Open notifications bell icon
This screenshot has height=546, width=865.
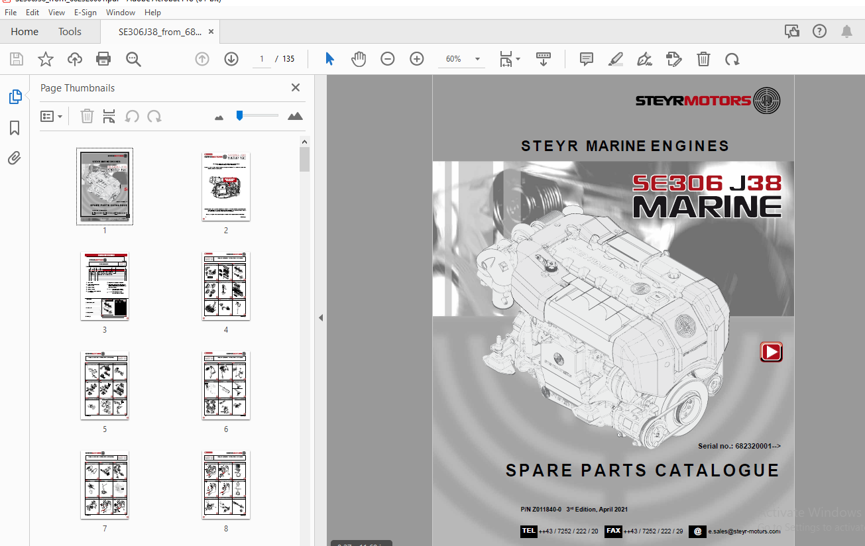tap(847, 31)
